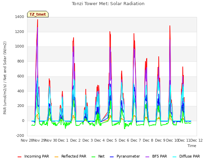Screen dimensions: 217x163
Task: Click the Dec 8 x-axis tick label
Action: coord(148,140)
